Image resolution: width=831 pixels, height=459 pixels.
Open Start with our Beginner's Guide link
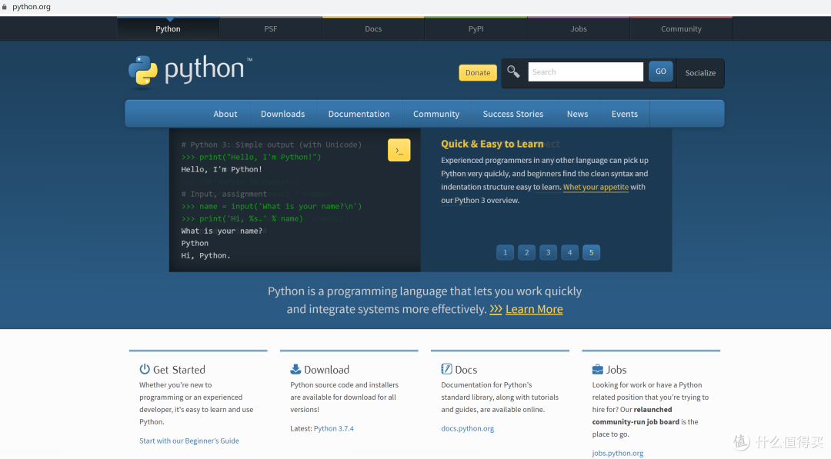(189, 441)
